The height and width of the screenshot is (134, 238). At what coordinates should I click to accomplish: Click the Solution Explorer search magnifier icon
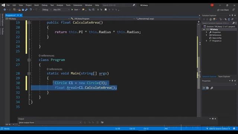click(x=234, y=23)
